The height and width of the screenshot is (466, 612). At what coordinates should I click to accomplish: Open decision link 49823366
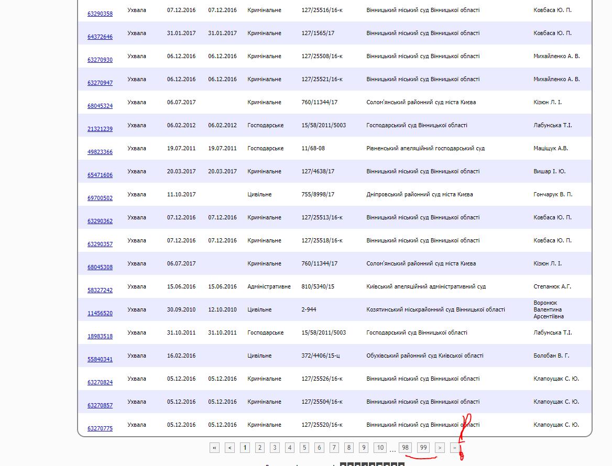point(100,152)
